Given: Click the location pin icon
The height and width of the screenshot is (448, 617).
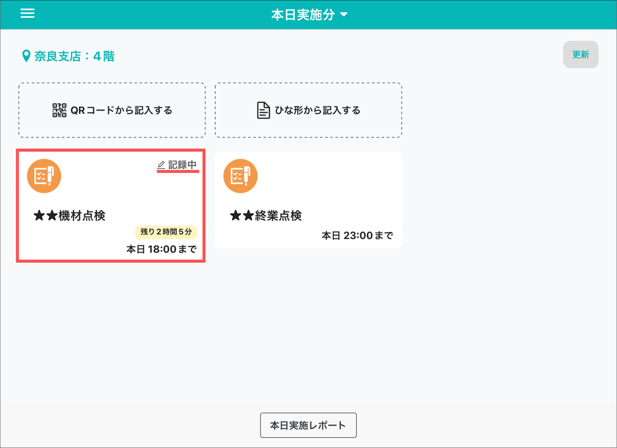Looking at the screenshot, I should coord(27,56).
